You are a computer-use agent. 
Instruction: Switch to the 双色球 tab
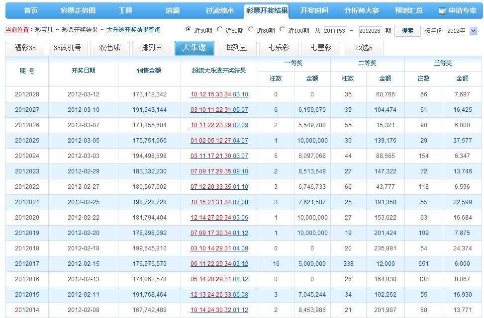pyautogui.click(x=109, y=48)
